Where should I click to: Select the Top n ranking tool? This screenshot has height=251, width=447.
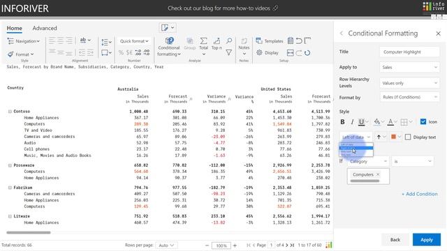(217, 44)
